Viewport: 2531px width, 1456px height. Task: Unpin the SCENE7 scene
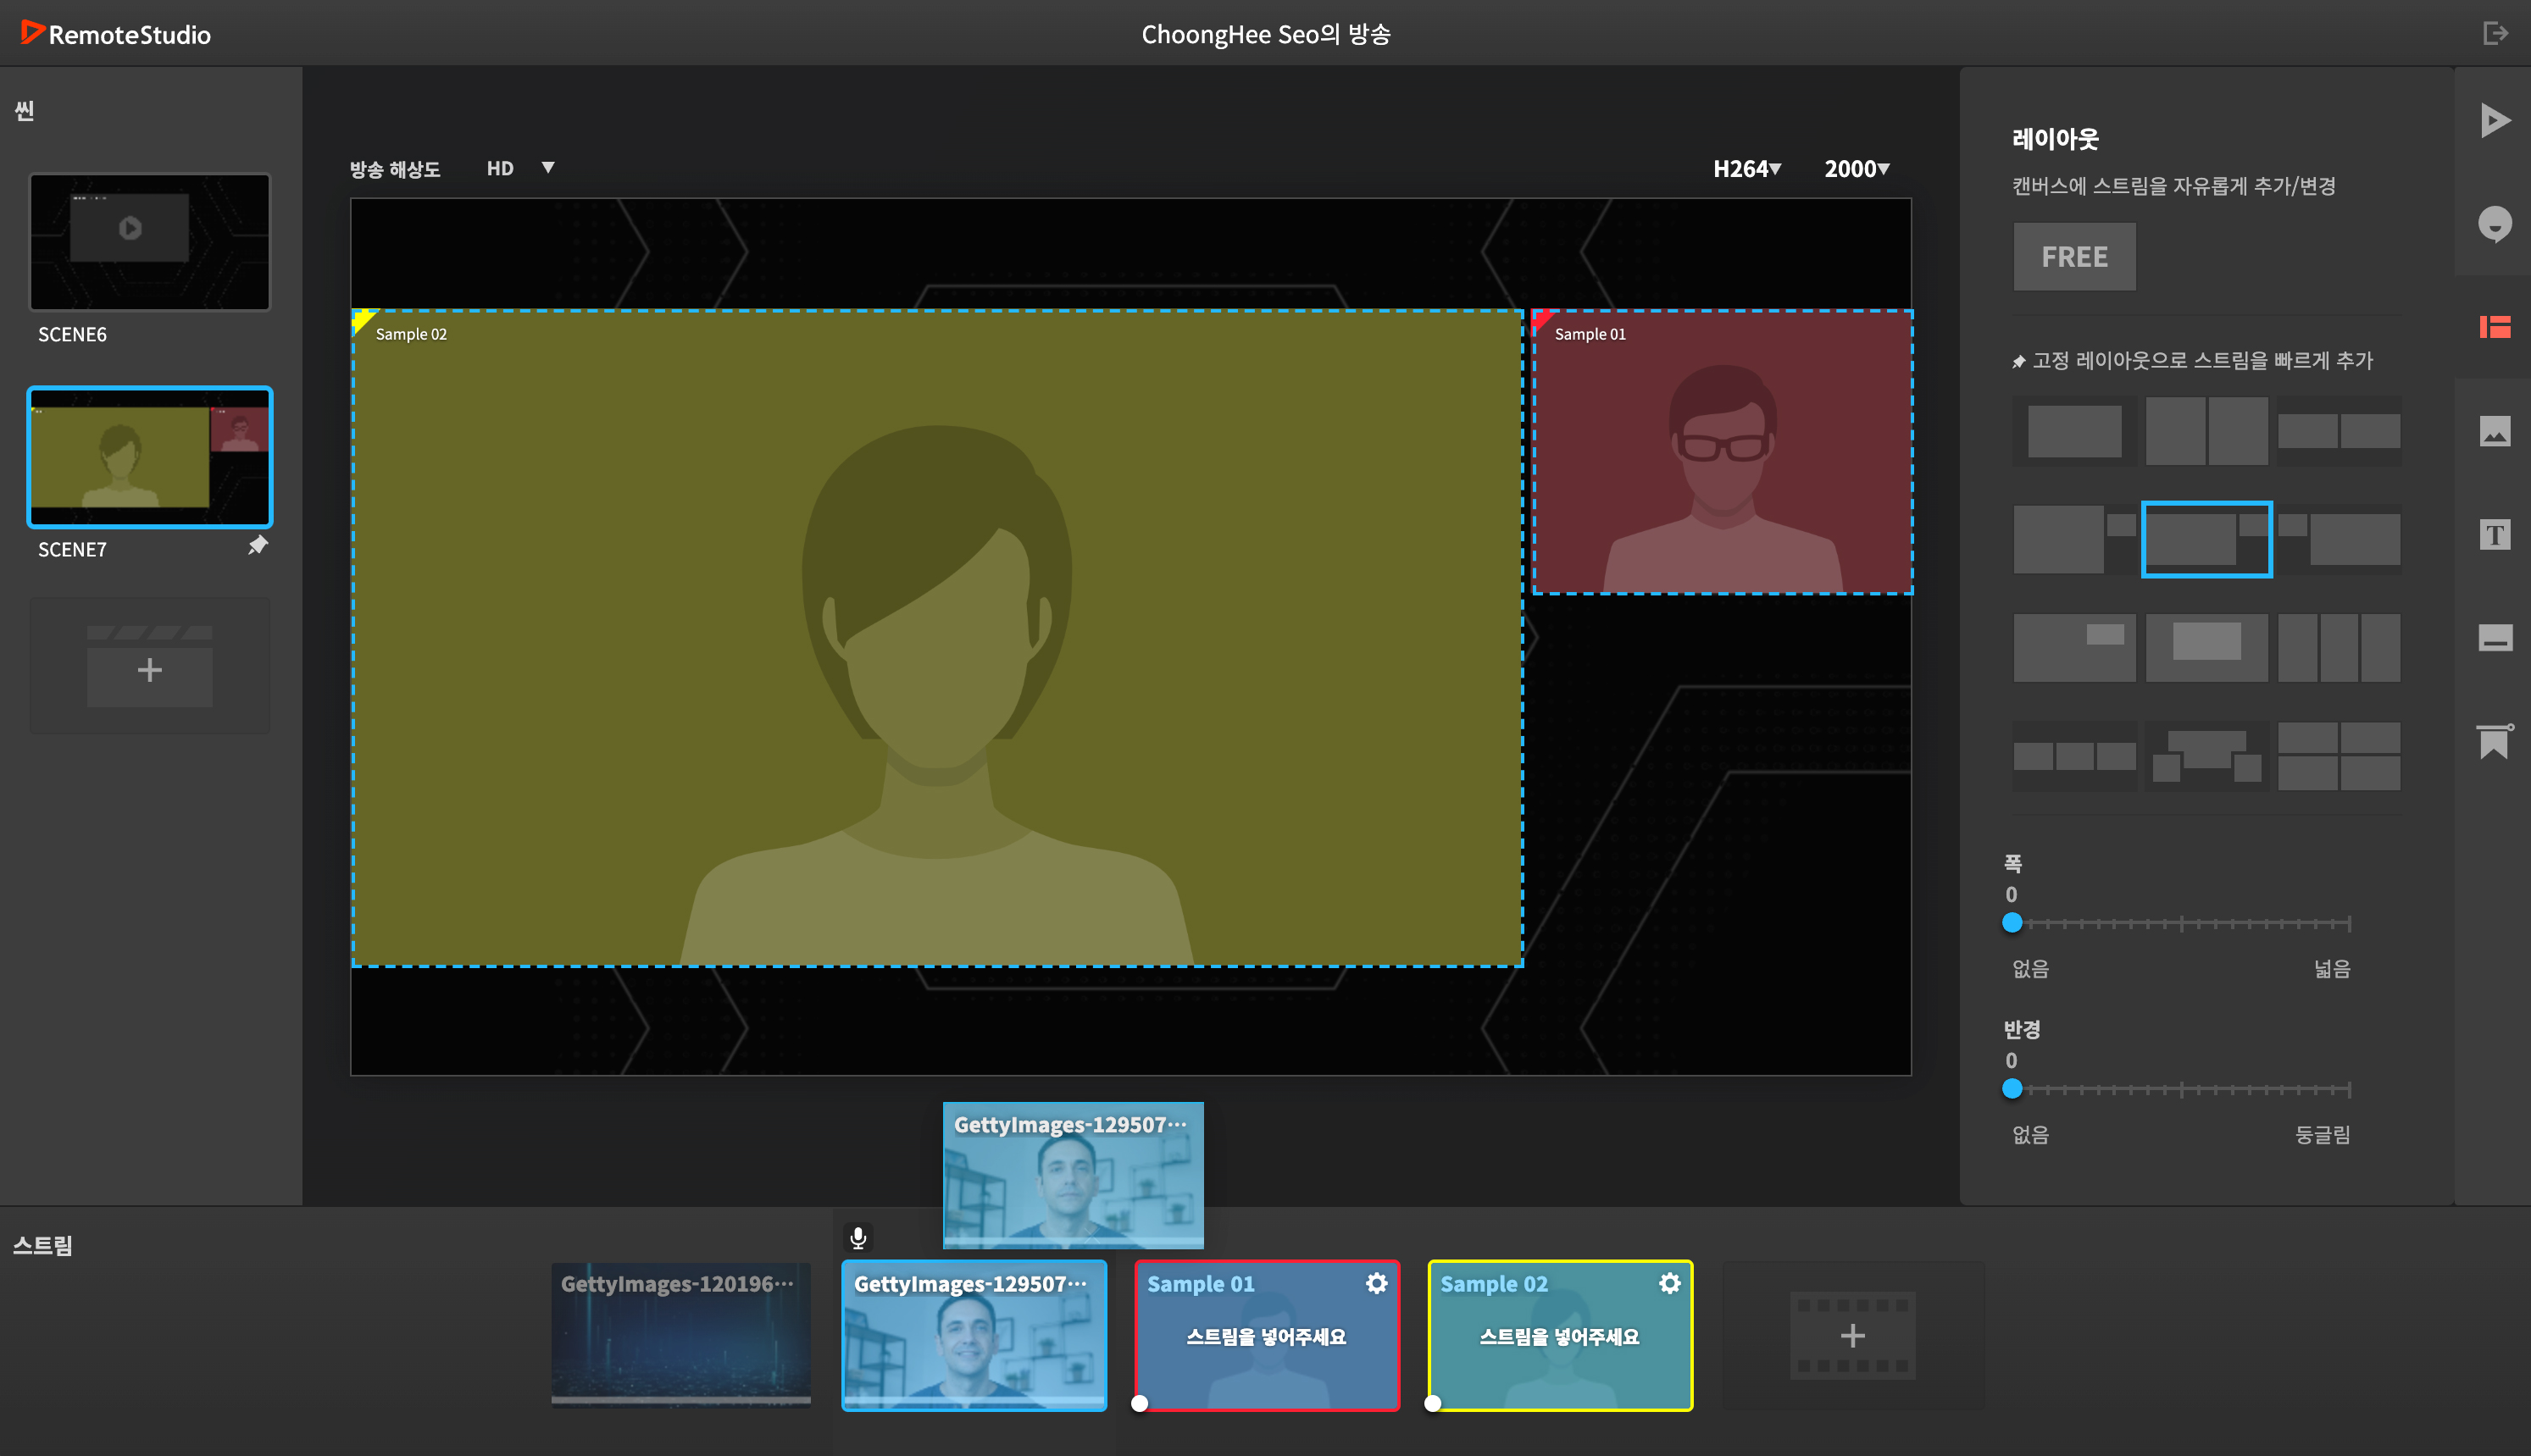(x=258, y=546)
